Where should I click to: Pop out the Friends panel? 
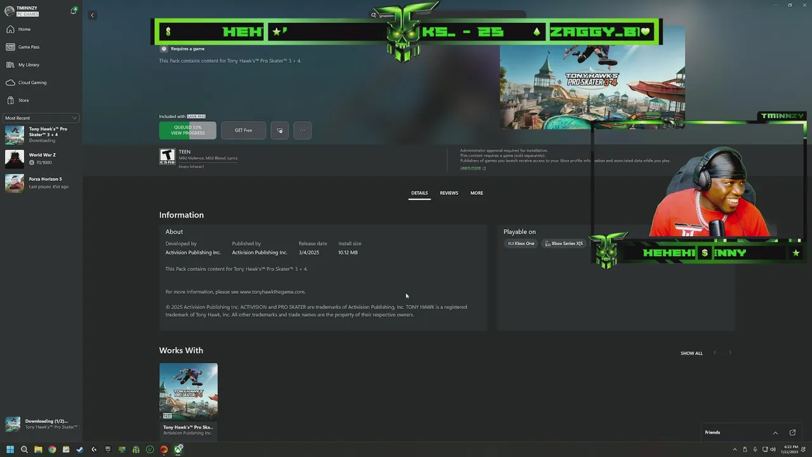coord(792,432)
